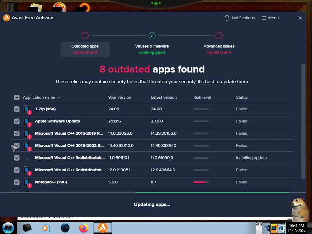The width and height of the screenshot is (312, 234).
Task: Click the Viruses & malware checkmark icon
Action: point(152,36)
